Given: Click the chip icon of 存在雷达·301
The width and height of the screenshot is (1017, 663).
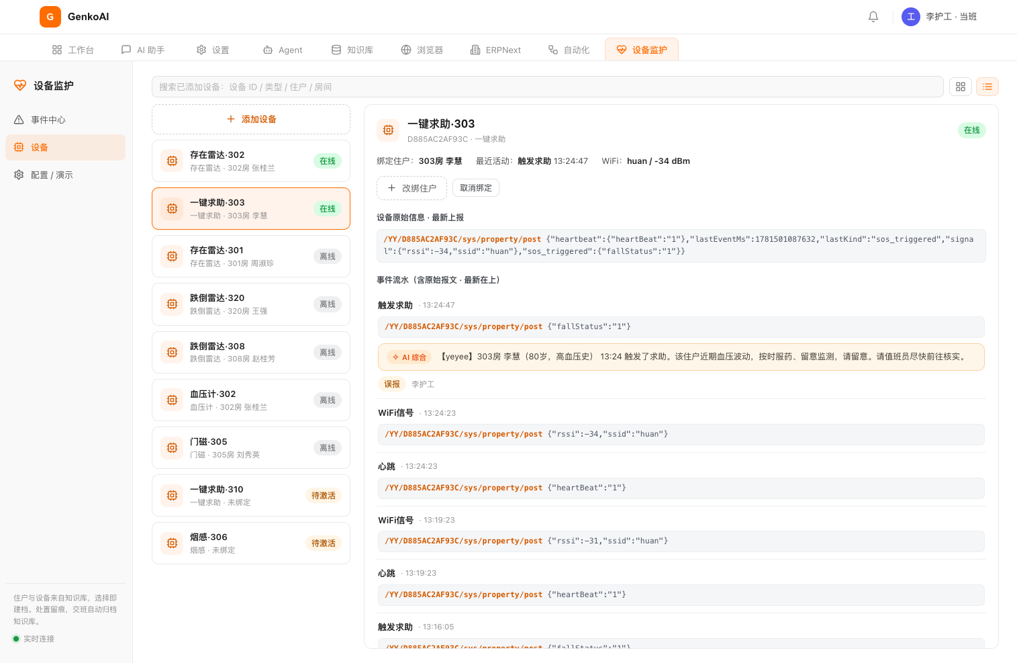Looking at the screenshot, I should coord(172,256).
